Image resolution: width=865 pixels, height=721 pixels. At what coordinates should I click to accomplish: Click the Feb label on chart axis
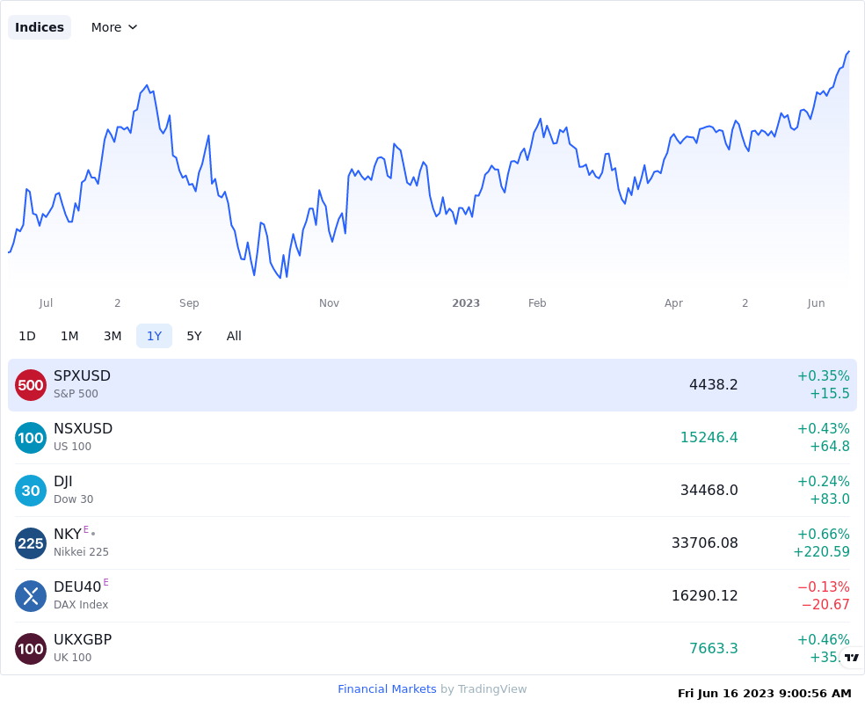coord(537,302)
